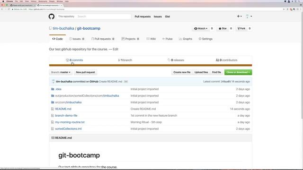The width and height of the screenshot is (303, 170).
Task: Open the repository Settings tab
Action: pos(205,39)
